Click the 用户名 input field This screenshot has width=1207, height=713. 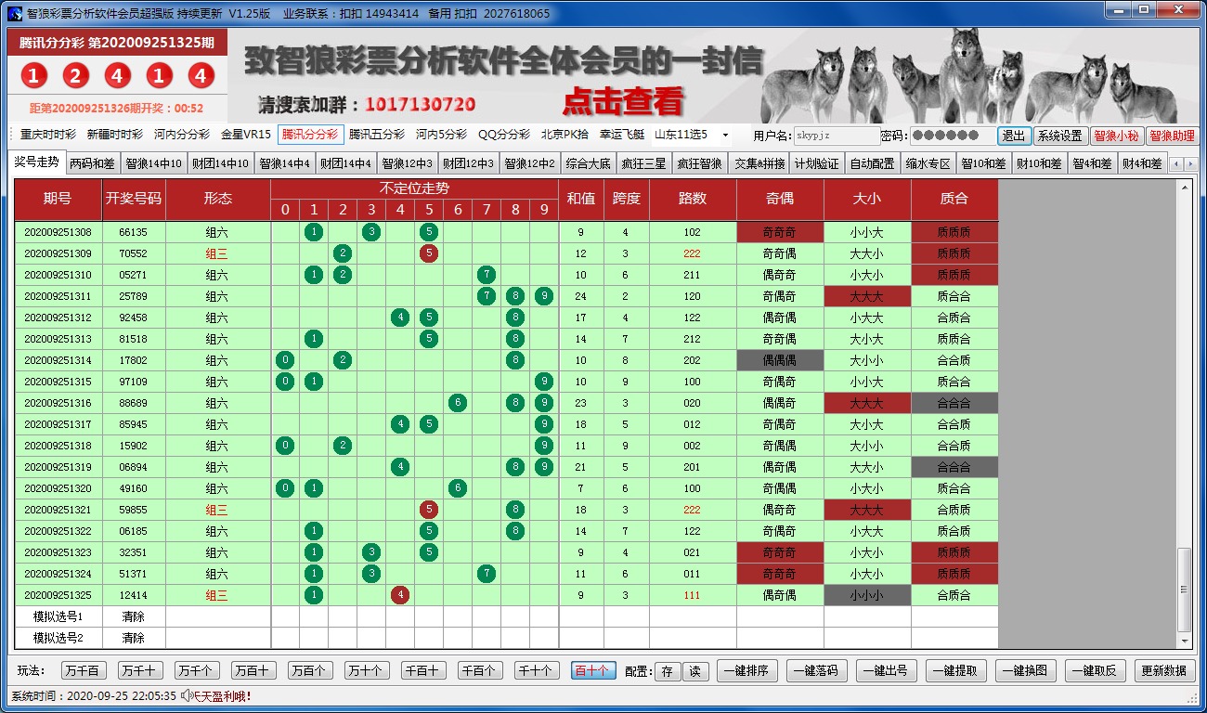pos(836,136)
